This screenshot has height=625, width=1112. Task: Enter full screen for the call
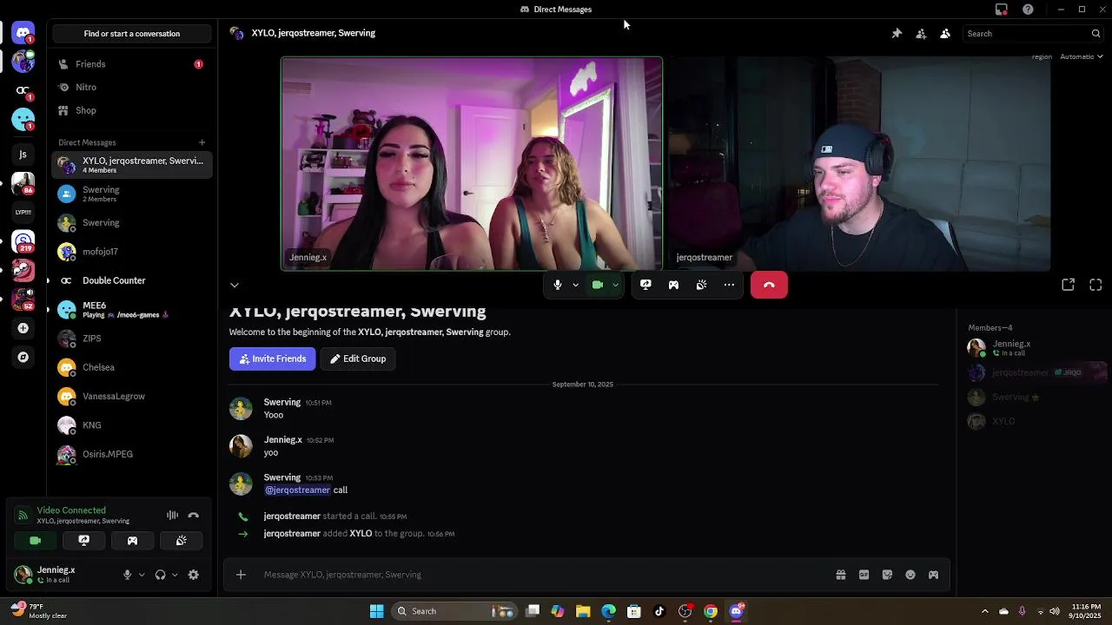click(x=1095, y=285)
